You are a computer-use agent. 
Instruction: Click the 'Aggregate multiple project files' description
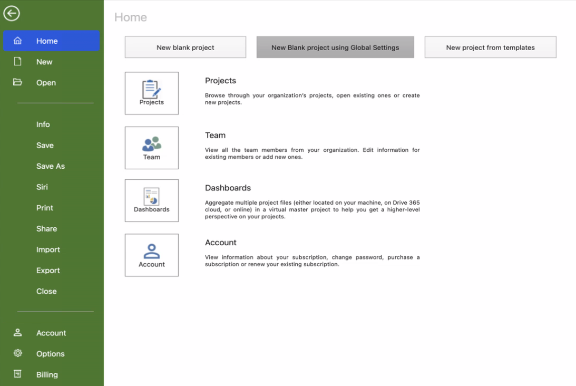pyautogui.click(x=313, y=209)
